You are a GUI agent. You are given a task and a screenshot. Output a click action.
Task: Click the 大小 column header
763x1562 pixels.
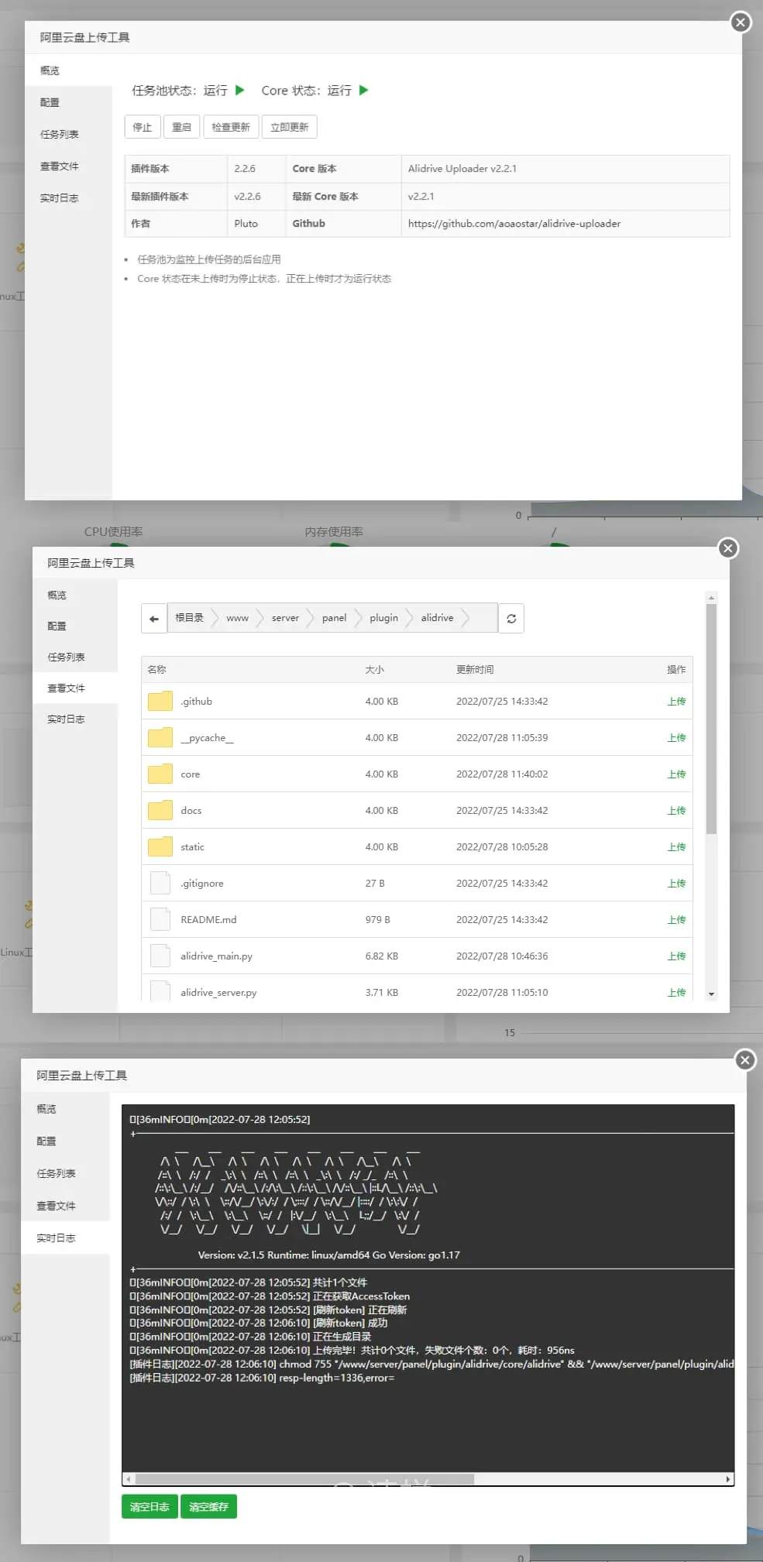tap(375, 669)
